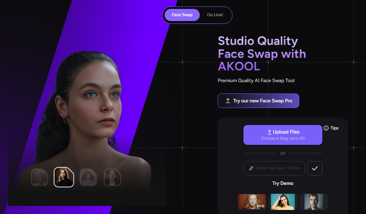The height and width of the screenshot is (214, 366).
Task: Click the Try Demo label
Action: click(283, 183)
